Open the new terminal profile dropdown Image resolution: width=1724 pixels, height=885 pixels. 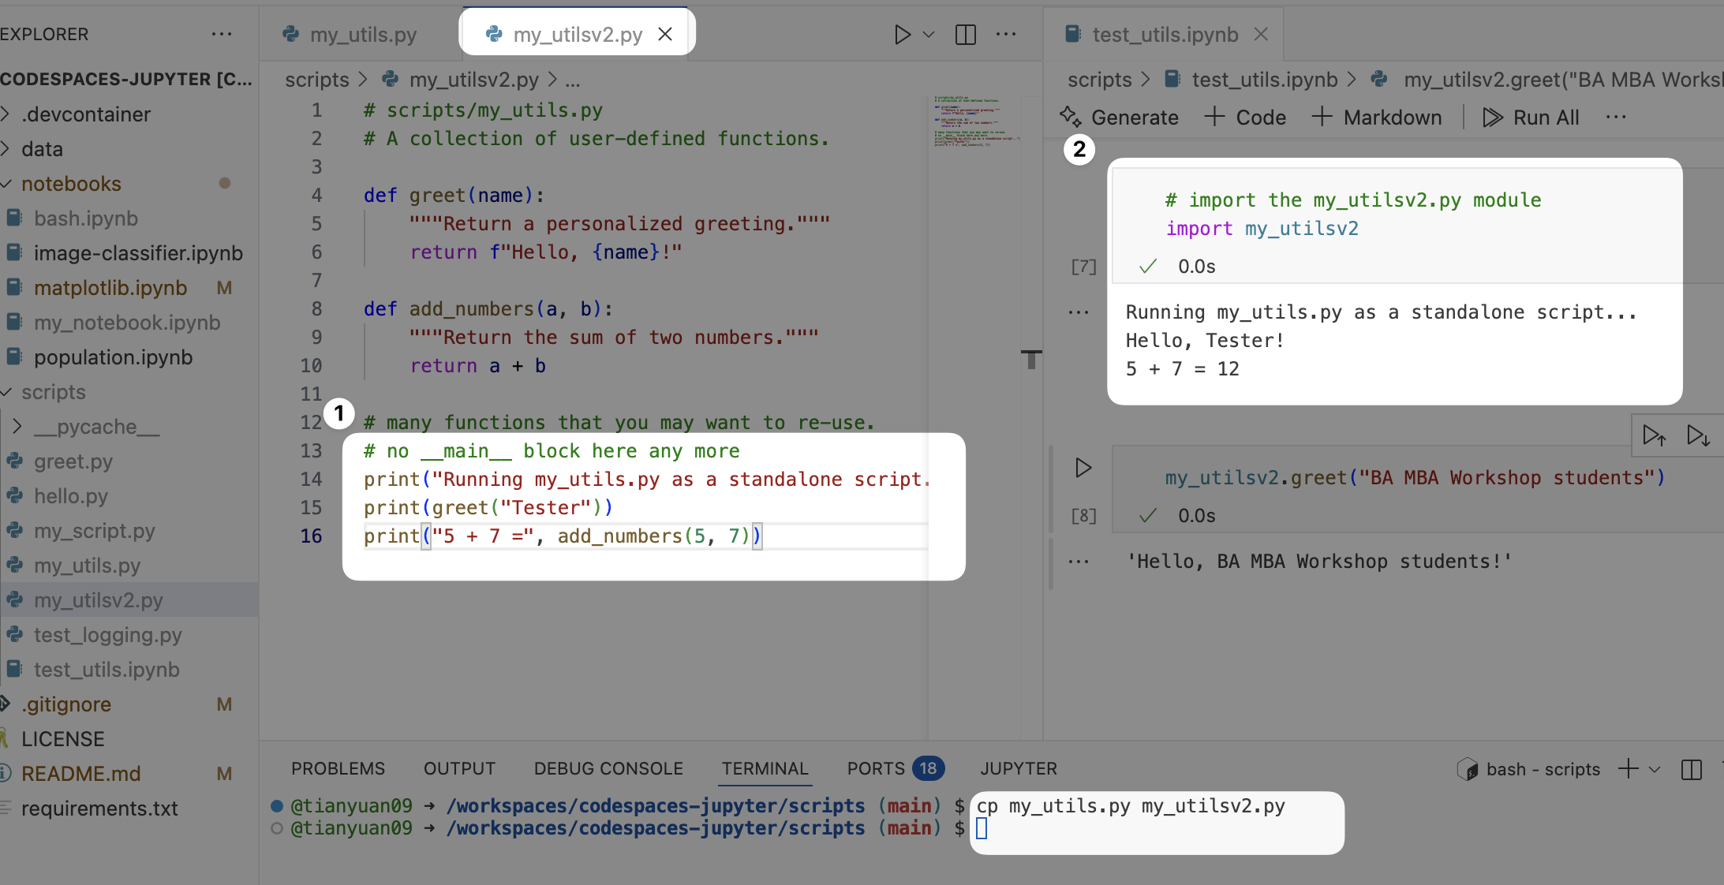click(1655, 770)
